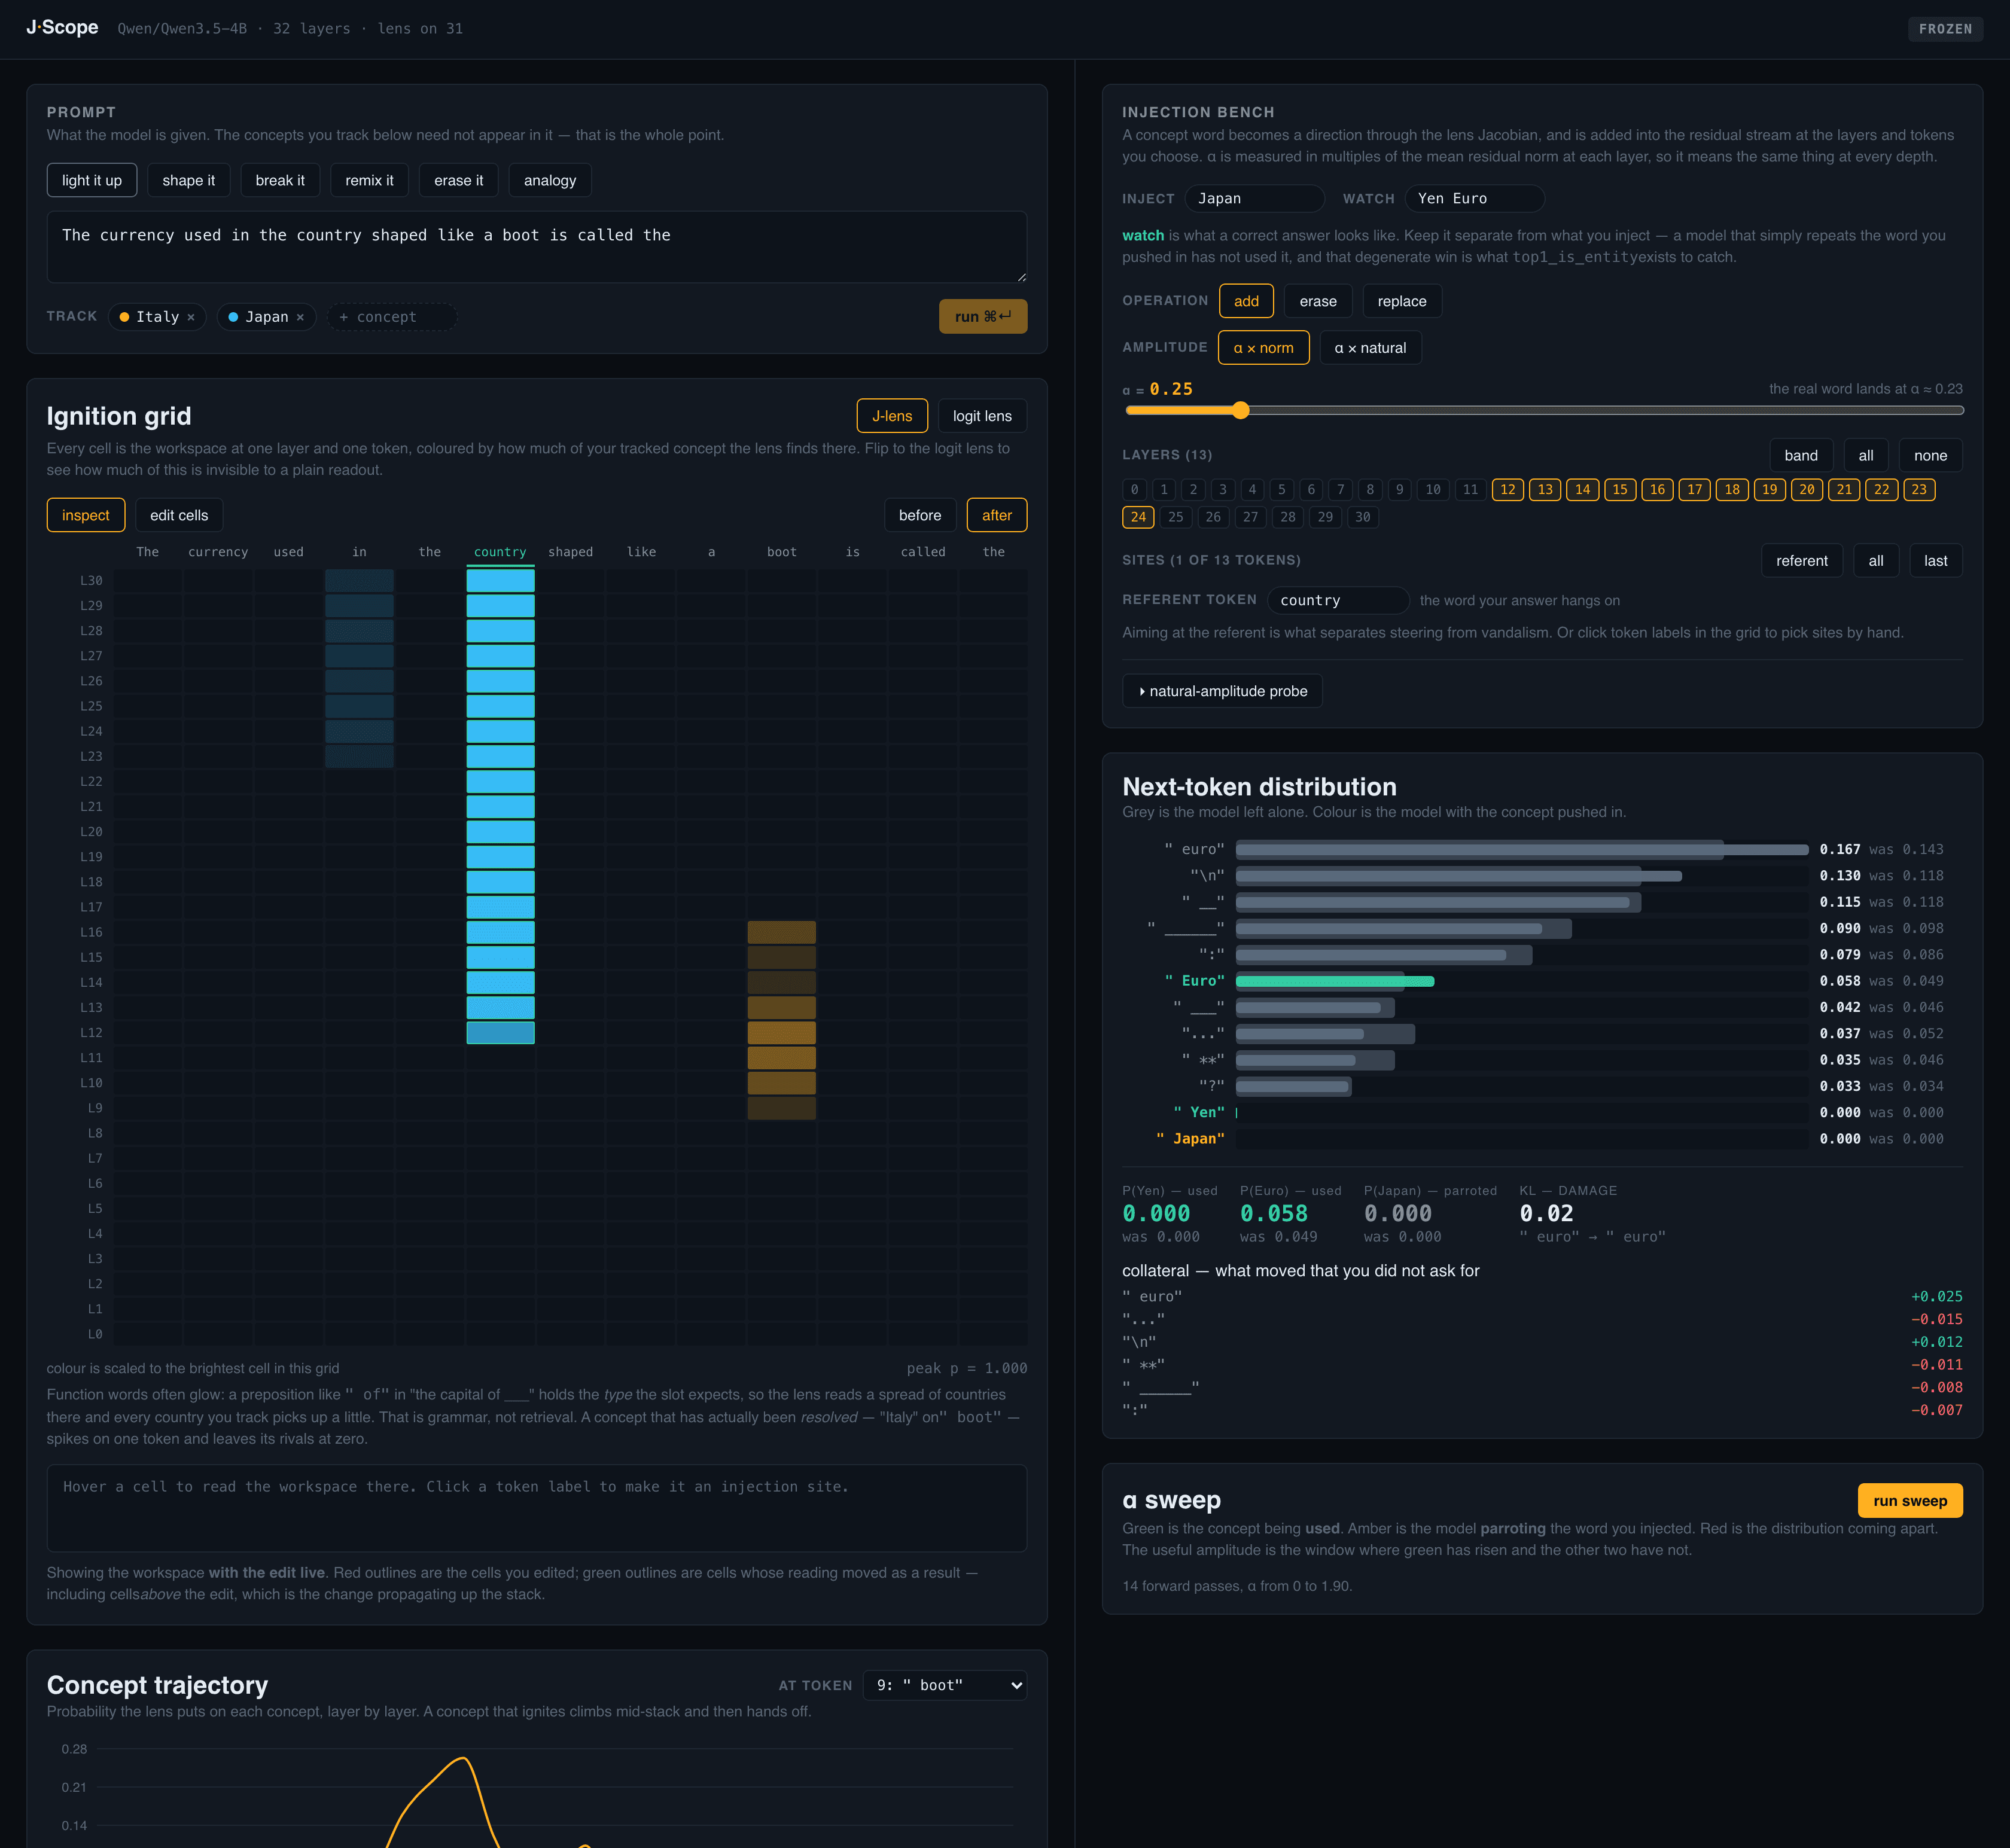2010x1848 pixels.
Task: Click the " Yen" distribution row label
Action: coord(1198,1112)
